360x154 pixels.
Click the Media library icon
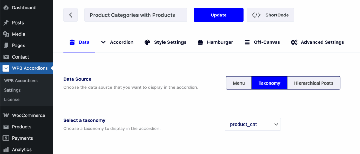(6, 34)
